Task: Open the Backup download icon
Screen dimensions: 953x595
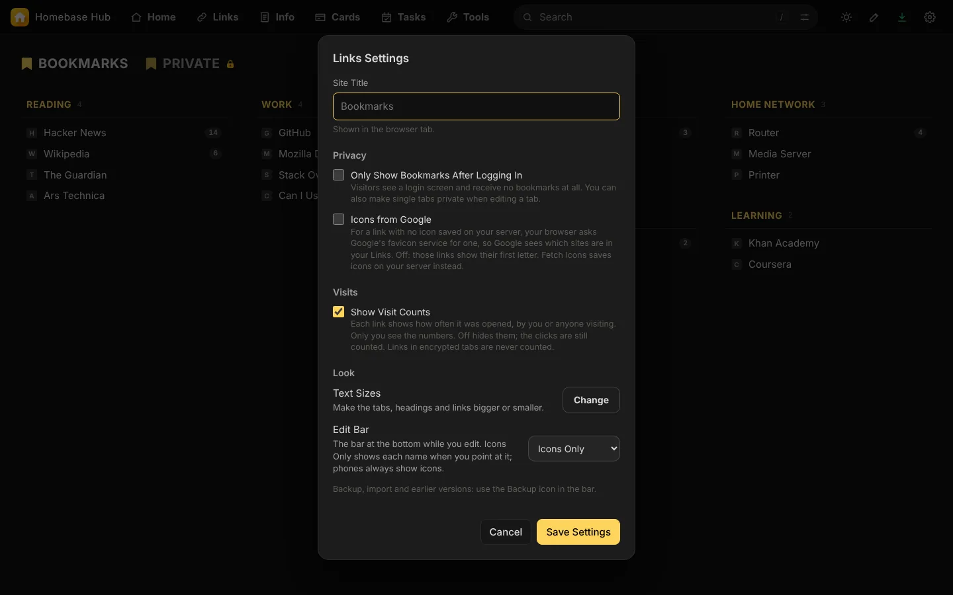Action: (x=902, y=17)
